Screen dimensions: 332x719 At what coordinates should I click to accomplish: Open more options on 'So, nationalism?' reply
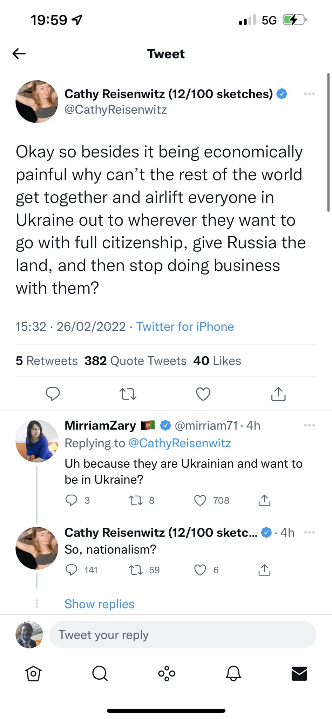309,533
